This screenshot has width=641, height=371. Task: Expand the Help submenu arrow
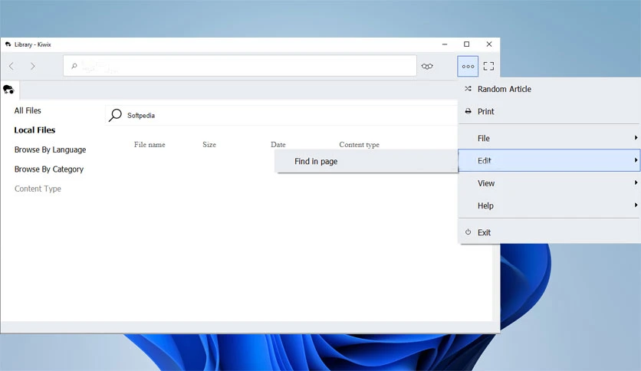pyautogui.click(x=636, y=205)
